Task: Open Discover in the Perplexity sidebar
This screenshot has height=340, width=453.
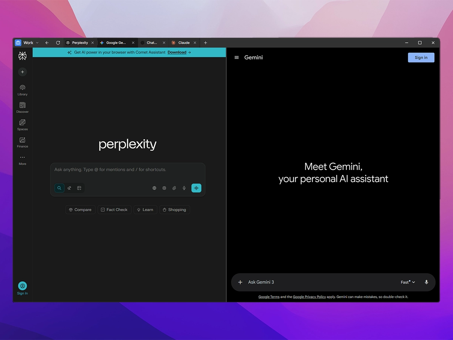Action: pyautogui.click(x=22, y=107)
